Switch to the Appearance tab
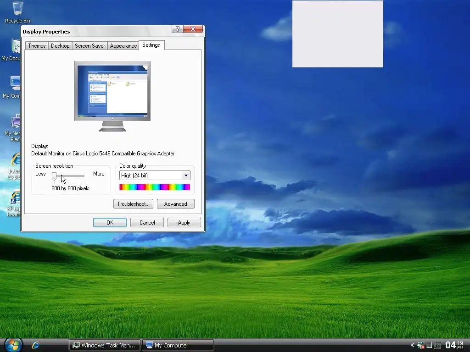 [x=123, y=46]
